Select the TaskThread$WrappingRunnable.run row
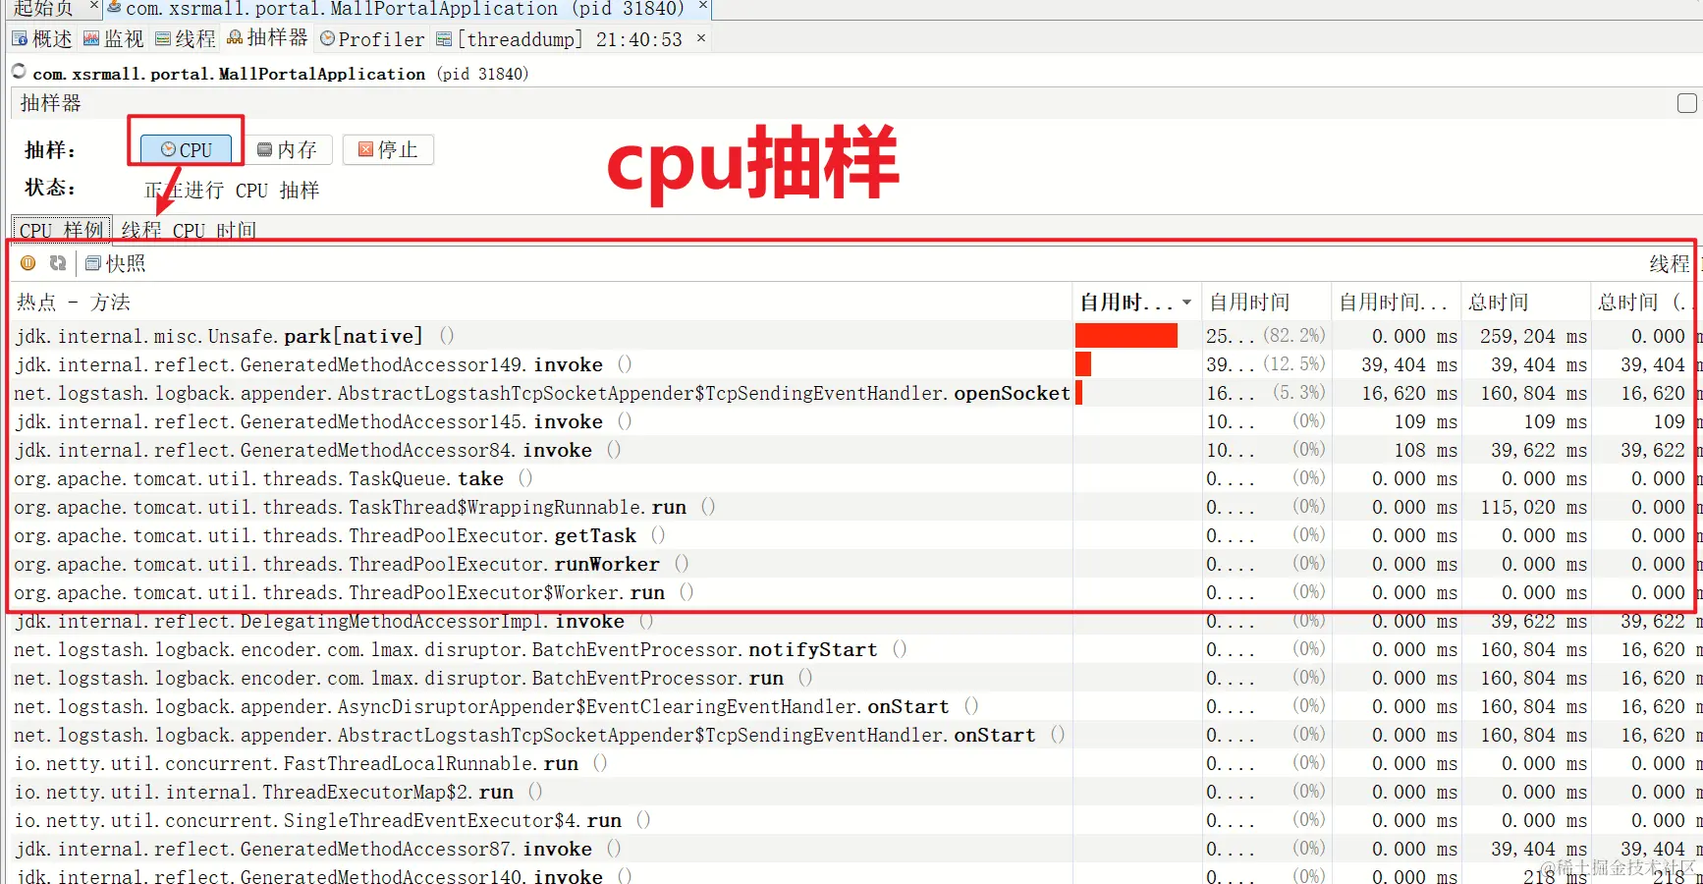The width and height of the screenshot is (1703, 884). point(855,507)
